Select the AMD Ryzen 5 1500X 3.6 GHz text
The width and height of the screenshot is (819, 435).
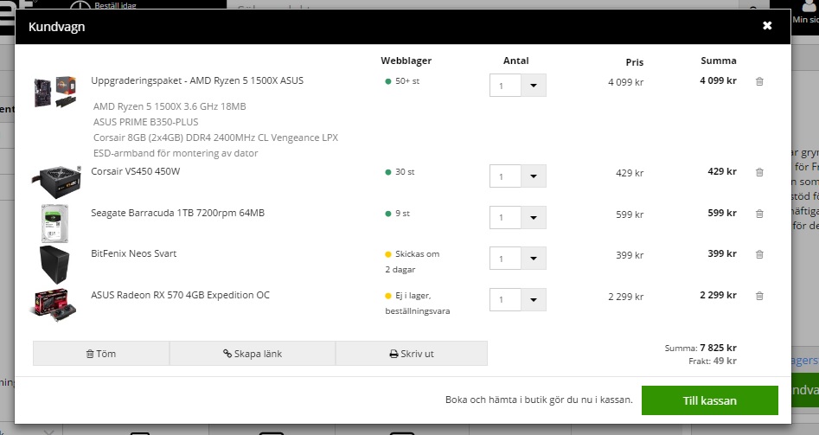[x=170, y=106]
